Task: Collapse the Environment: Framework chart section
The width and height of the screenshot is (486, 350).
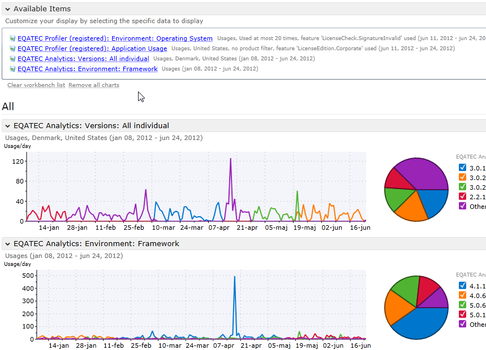Action: (8, 244)
